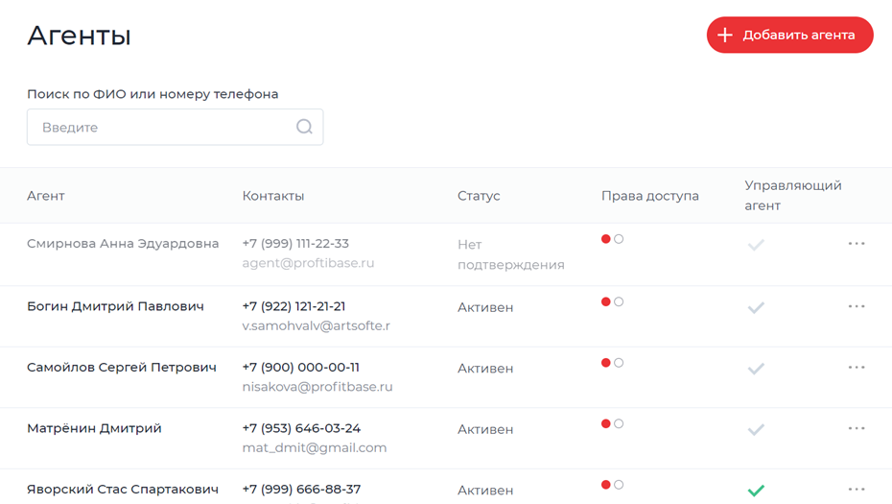The image size is (892, 504).
Task: Select agent name Самойлов Сергей Петрович
Action: [x=122, y=368]
